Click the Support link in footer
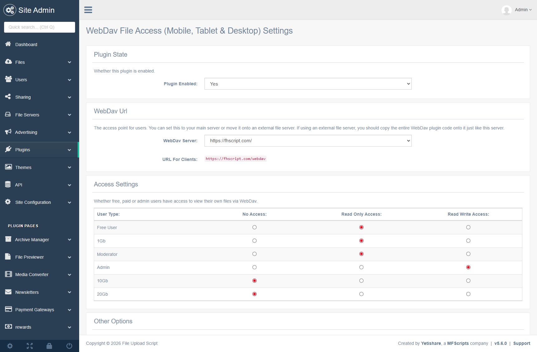 [521, 343]
